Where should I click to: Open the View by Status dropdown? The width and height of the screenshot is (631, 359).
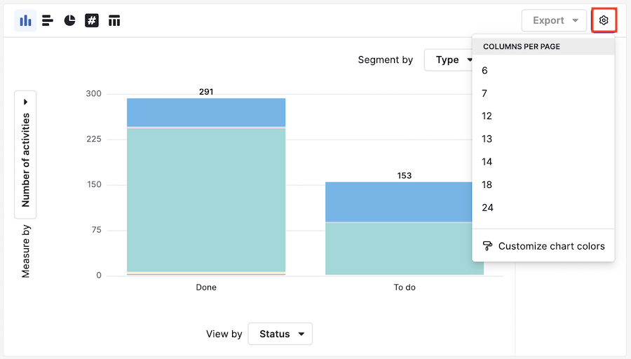coord(280,334)
